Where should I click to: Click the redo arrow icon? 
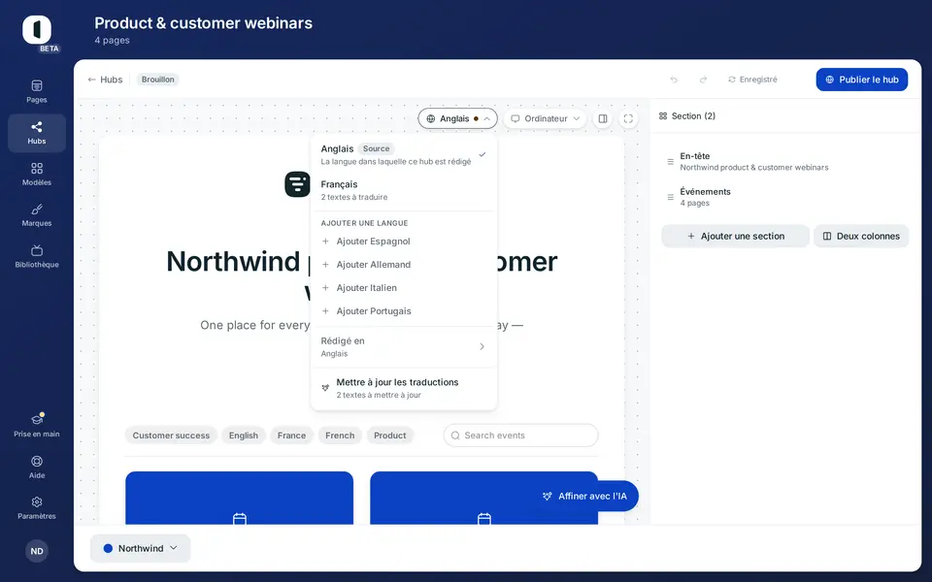click(703, 80)
